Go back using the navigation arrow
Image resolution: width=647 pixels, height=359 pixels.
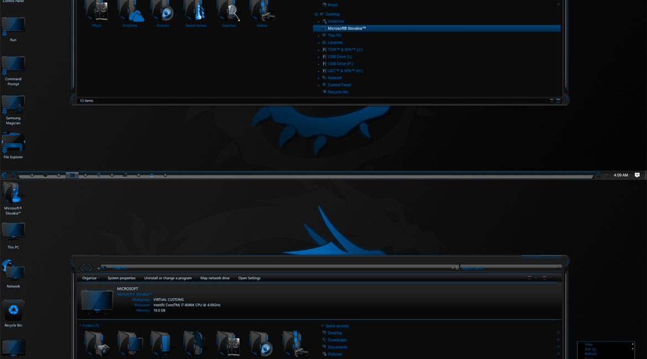(82, 268)
